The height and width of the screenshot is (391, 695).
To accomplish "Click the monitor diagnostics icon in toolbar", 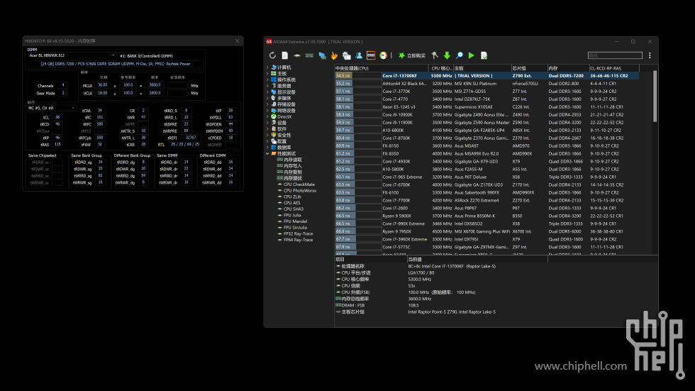I will pos(322,55).
